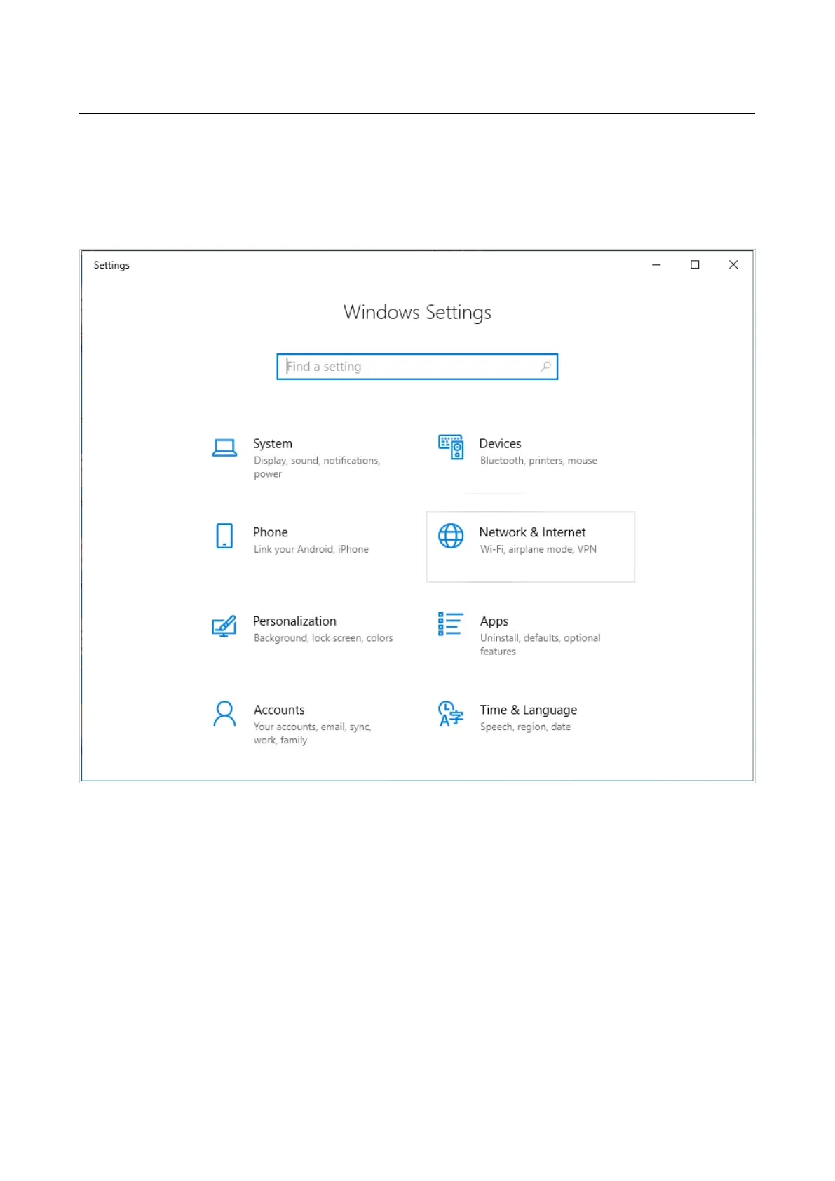Open the Personalization paintbrush icon
Screen dimensions: 835x1181
(224, 625)
